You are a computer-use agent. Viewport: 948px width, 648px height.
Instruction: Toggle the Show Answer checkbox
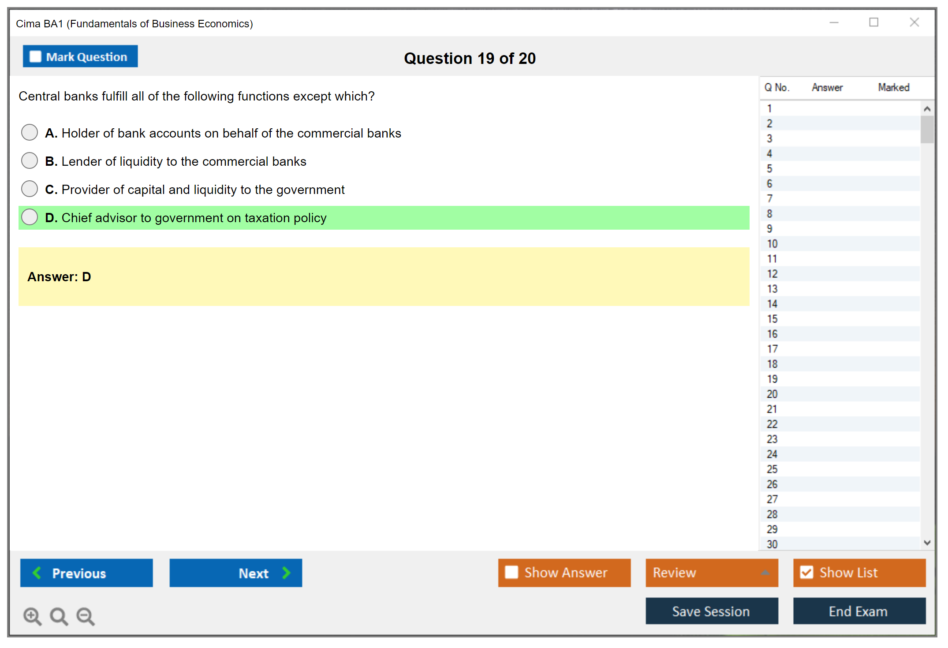click(511, 572)
